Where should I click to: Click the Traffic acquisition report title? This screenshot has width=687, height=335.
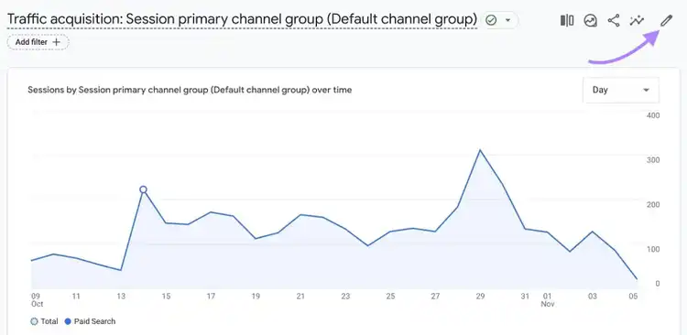click(x=242, y=19)
